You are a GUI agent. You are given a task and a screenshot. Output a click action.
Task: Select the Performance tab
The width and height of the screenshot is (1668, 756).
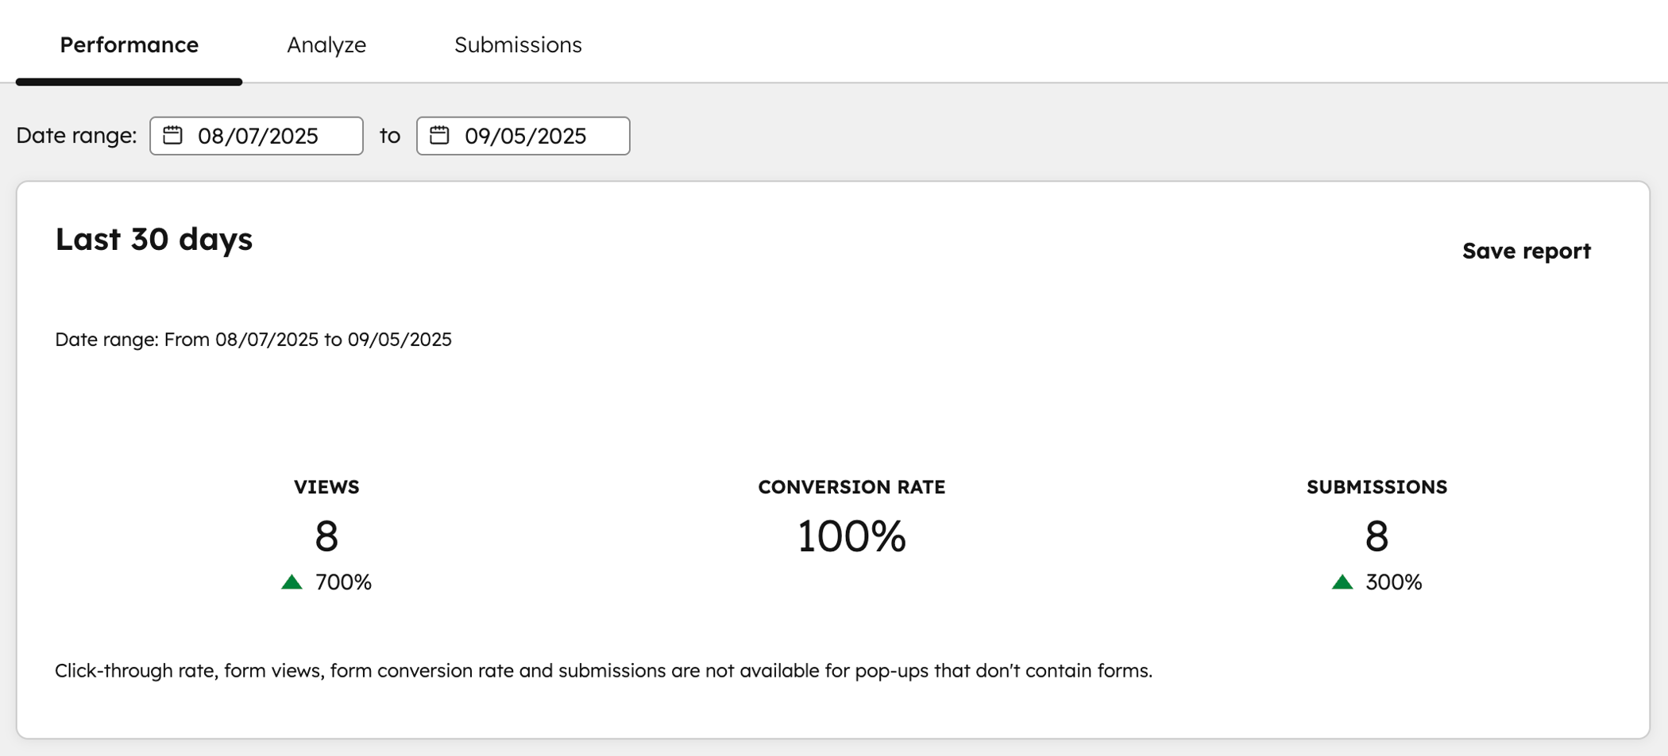pyautogui.click(x=129, y=44)
